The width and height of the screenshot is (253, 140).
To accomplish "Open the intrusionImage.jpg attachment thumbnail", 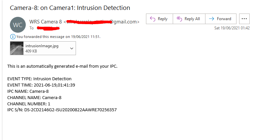I will pyautogui.click(x=17, y=49).
